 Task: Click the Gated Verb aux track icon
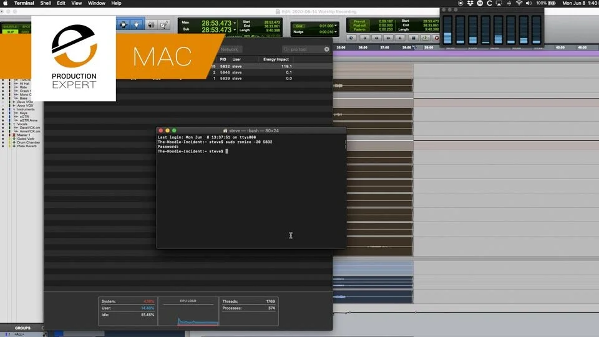coord(14,139)
